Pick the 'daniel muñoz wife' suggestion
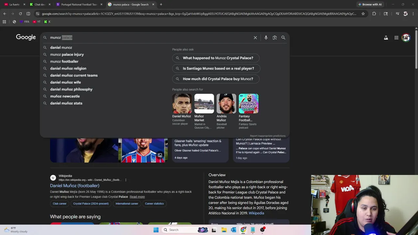Screen dimensions: 418x235 coord(65,82)
